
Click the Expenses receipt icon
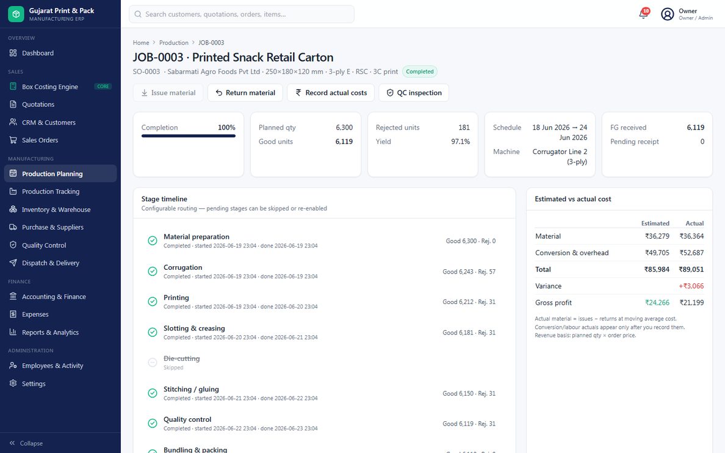tap(13, 314)
